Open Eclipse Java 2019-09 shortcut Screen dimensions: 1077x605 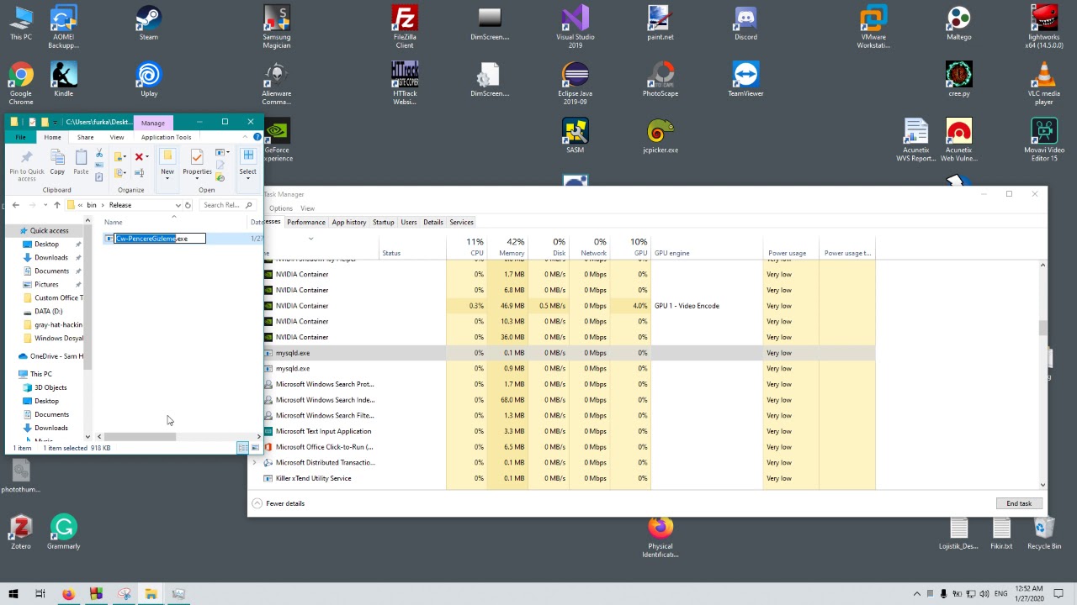[x=576, y=84]
